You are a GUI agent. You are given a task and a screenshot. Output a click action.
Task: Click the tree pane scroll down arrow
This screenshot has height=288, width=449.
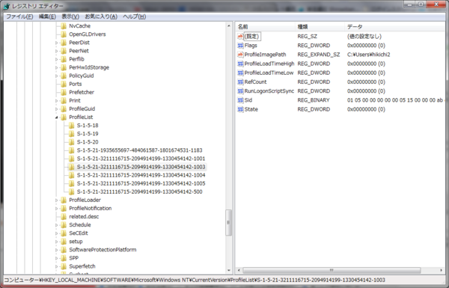tap(229, 270)
